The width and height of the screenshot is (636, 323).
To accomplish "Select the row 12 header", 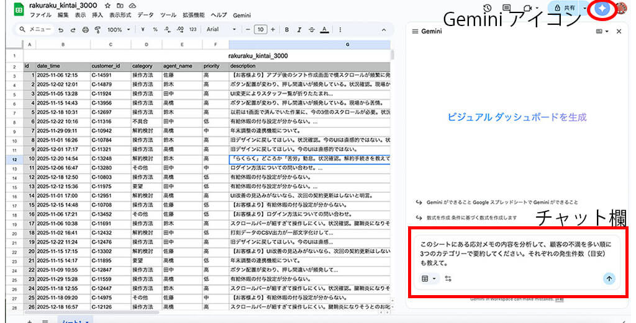I will [14, 159].
